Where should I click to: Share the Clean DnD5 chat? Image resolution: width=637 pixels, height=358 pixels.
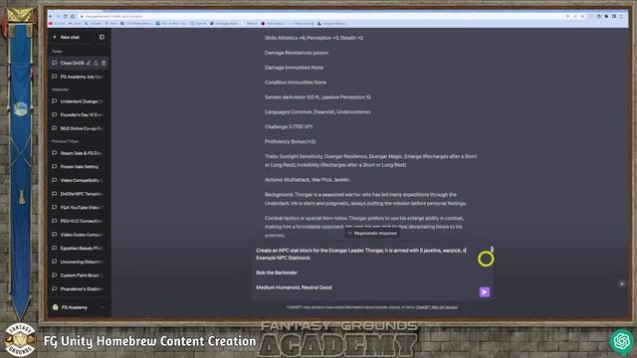pos(96,63)
